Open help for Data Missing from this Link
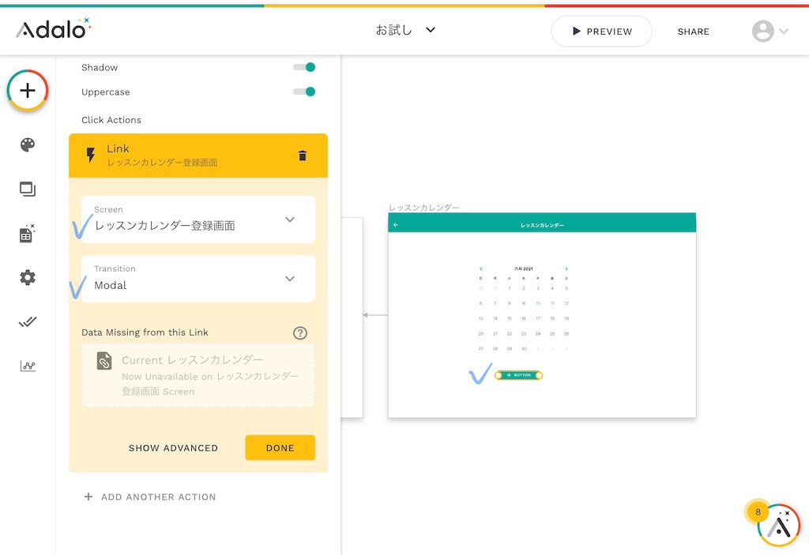The image size is (809, 555). point(299,332)
